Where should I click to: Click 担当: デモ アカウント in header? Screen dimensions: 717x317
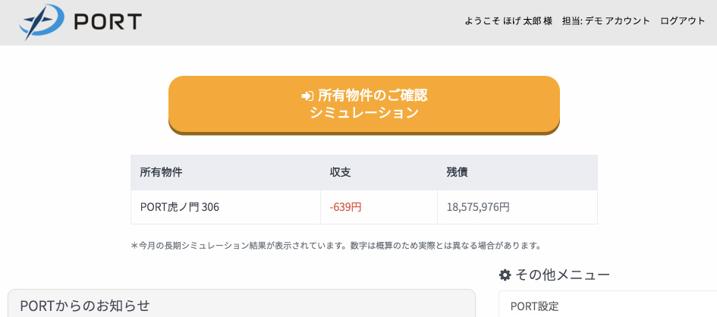pos(605,21)
